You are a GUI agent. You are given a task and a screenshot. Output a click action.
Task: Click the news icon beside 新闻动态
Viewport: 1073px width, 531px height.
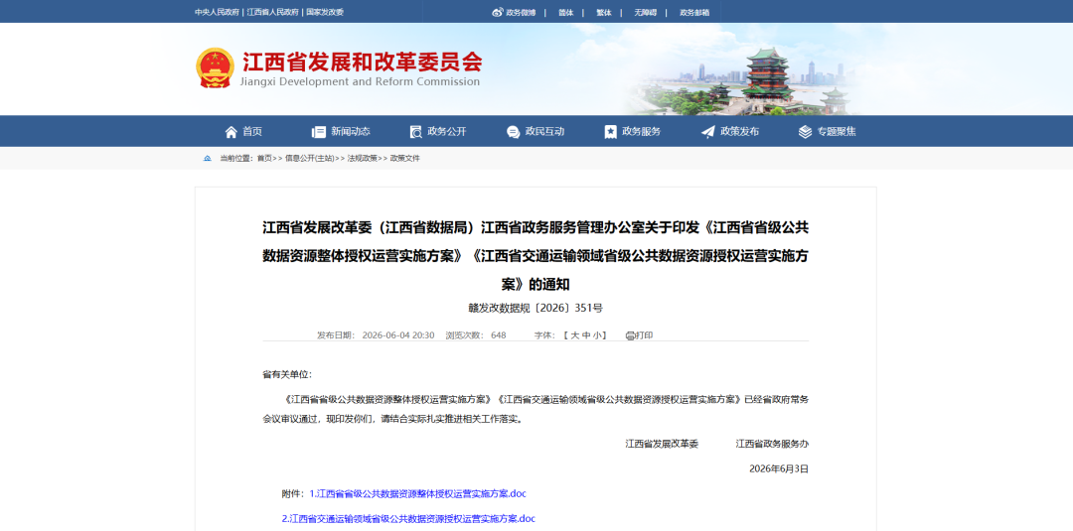pyautogui.click(x=318, y=132)
